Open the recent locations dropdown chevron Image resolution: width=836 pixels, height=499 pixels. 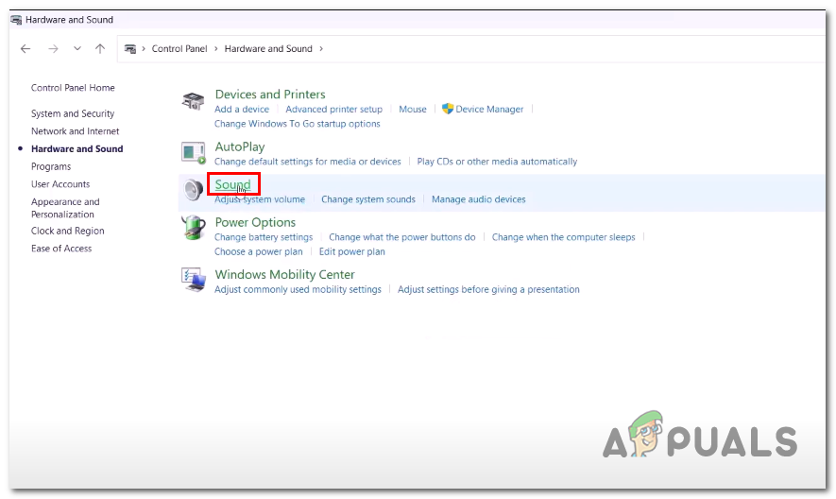77,48
